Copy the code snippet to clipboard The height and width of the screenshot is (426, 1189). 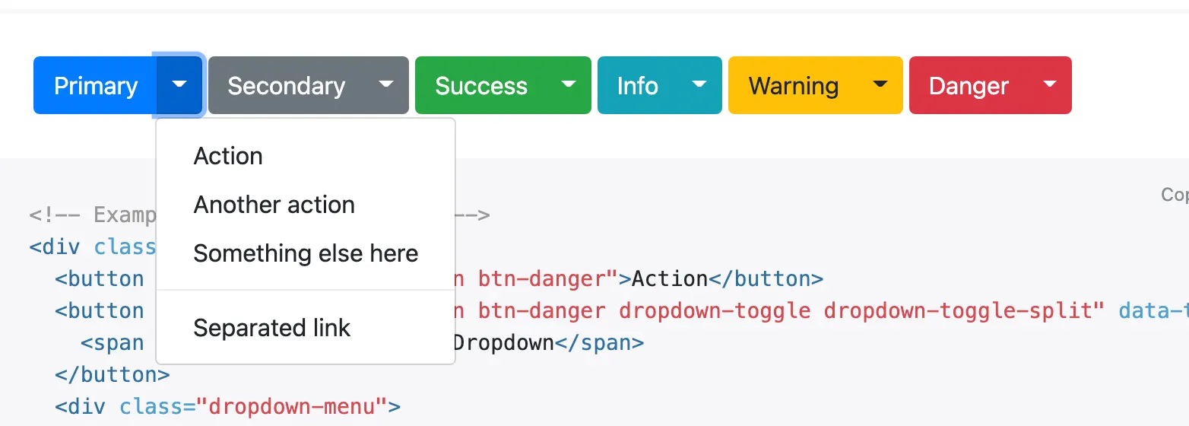coord(1175,195)
